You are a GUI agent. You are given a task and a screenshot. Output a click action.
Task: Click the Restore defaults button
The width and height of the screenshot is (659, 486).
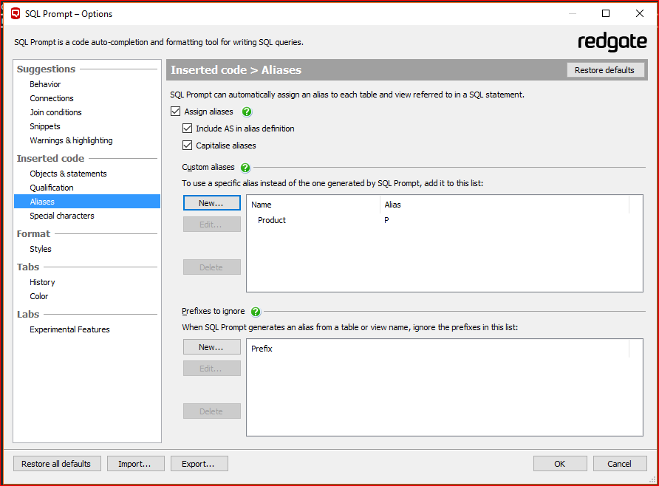[x=604, y=70]
